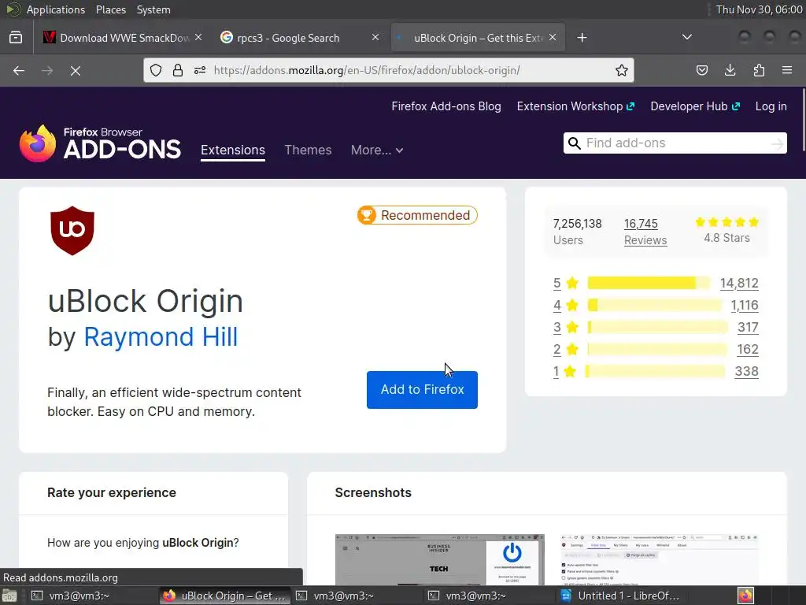Click the Add to Firefox button

click(x=422, y=390)
